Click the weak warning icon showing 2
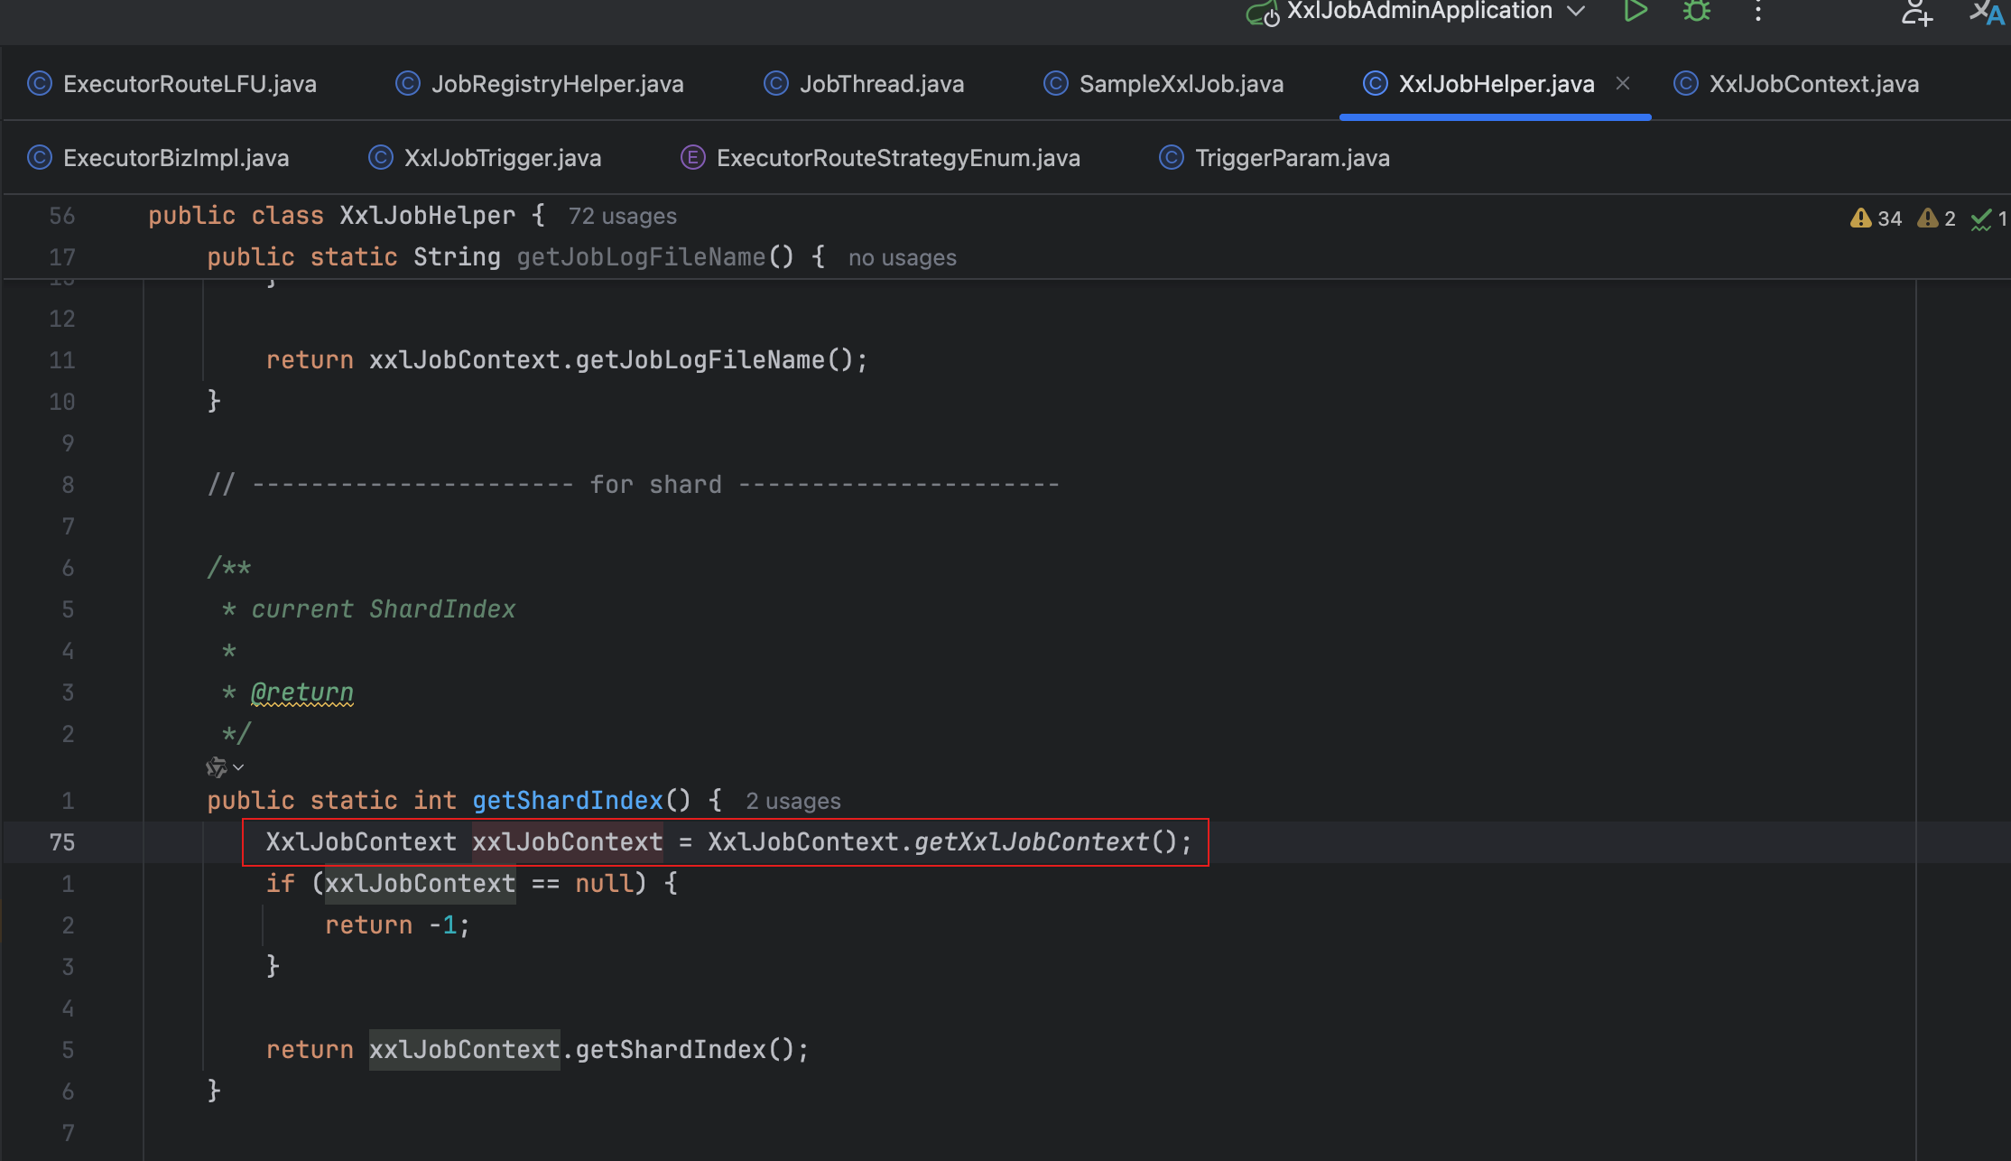The height and width of the screenshot is (1161, 2011). (x=1928, y=218)
